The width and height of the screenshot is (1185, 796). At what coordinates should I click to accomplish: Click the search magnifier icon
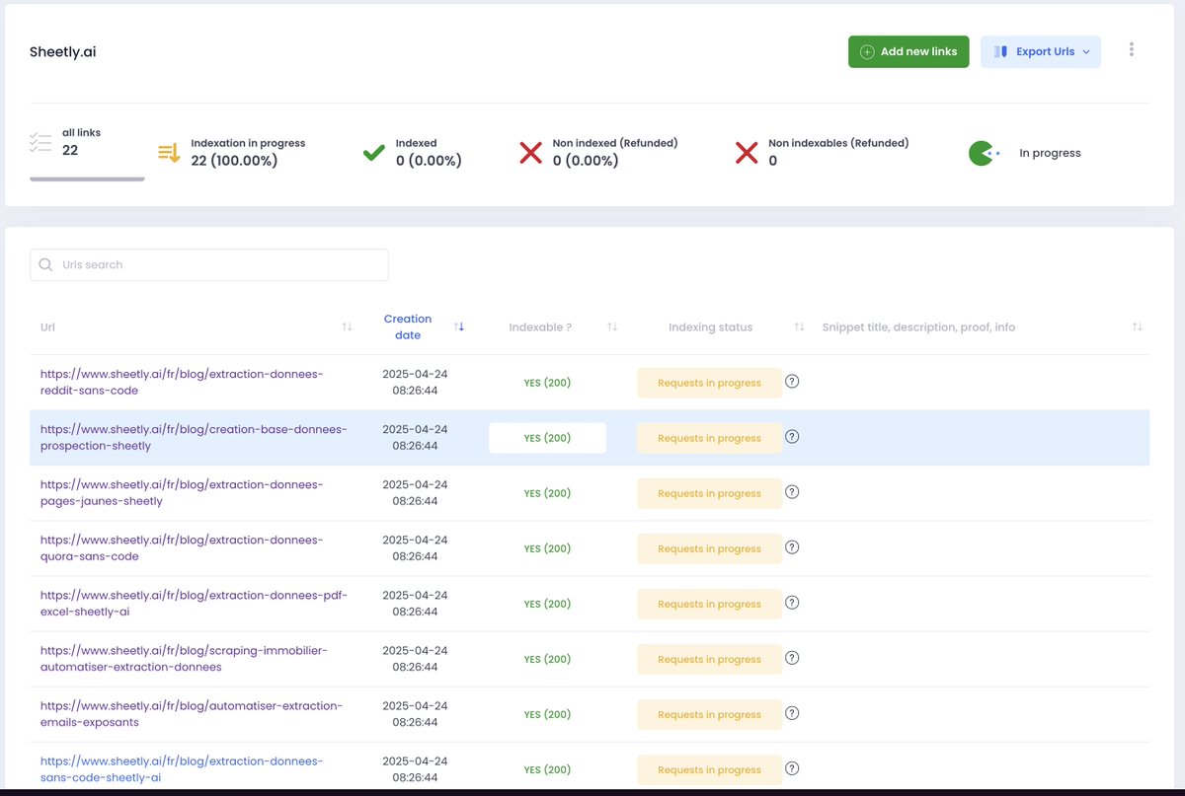tap(45, 264)
